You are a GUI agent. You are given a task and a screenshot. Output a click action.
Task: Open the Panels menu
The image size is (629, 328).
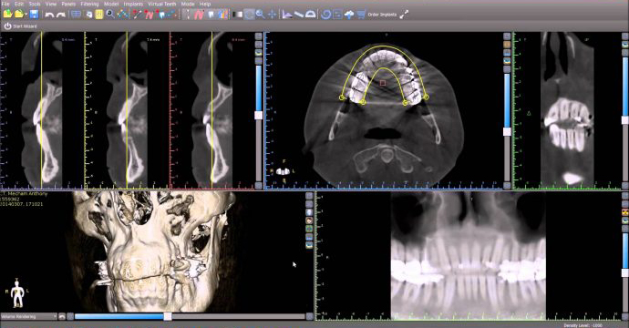coord(68,4)
